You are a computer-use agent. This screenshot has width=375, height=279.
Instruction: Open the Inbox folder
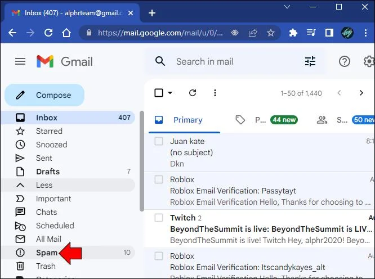pyautogui.click(x=68, y=118)
